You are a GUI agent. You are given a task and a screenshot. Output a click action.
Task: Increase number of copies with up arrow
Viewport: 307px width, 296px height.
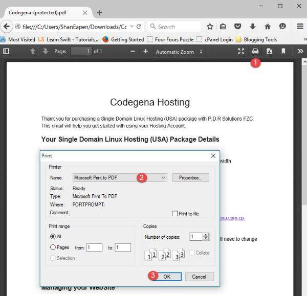coord(206,235)
